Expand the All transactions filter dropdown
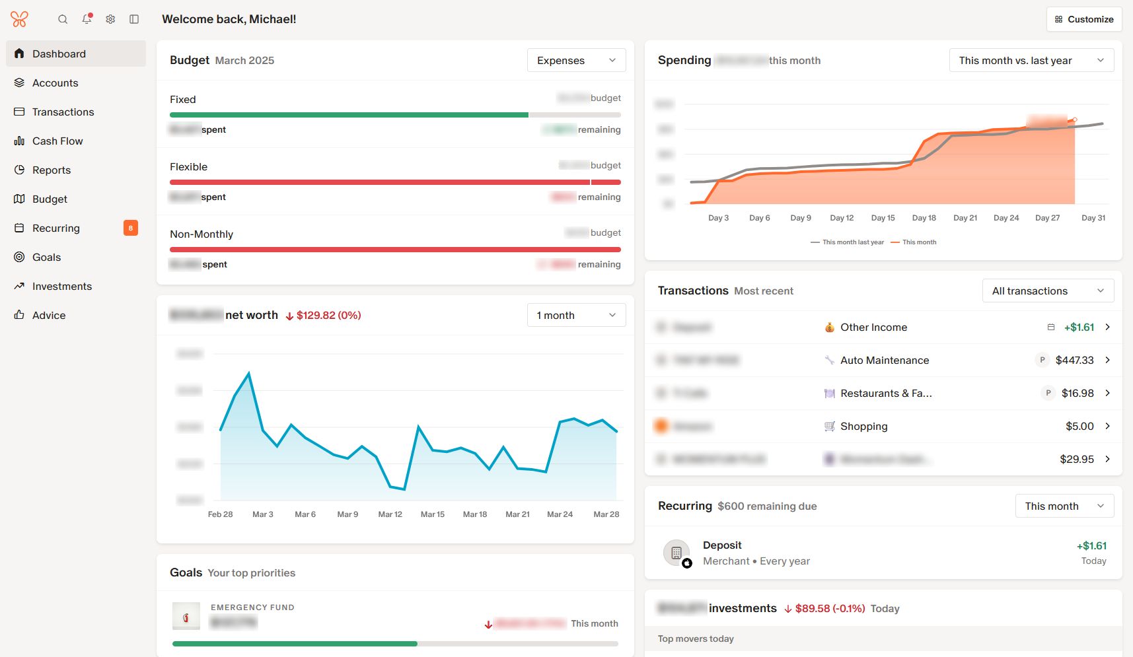Image resolution: width=1133 pixels, height=657 pixels. click(1048, 291)
